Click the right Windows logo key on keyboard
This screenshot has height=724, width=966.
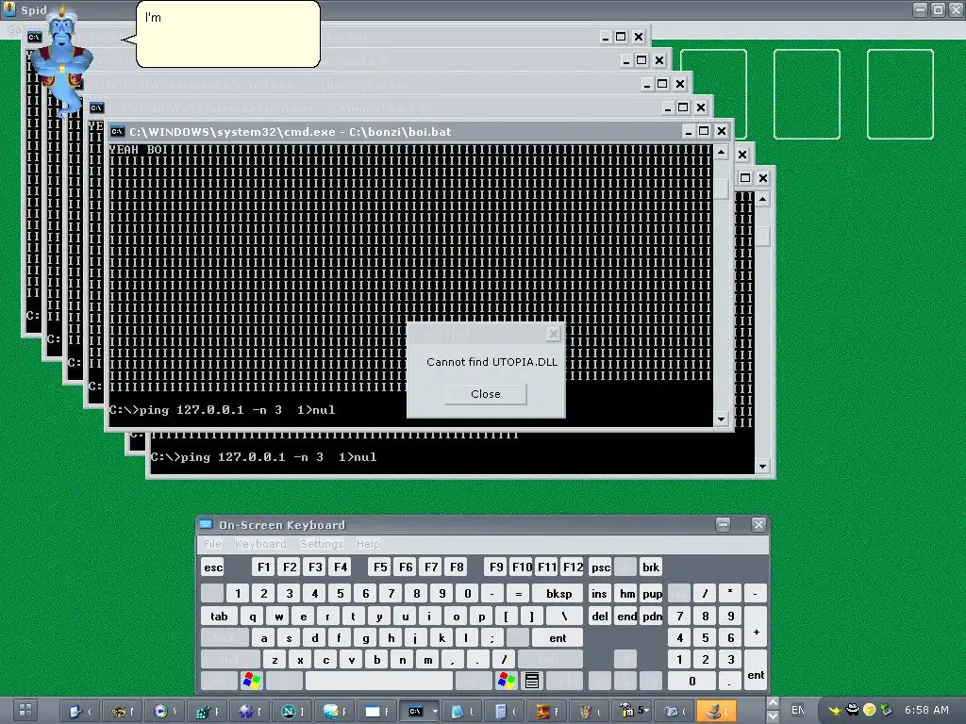(x=507, y=681)
